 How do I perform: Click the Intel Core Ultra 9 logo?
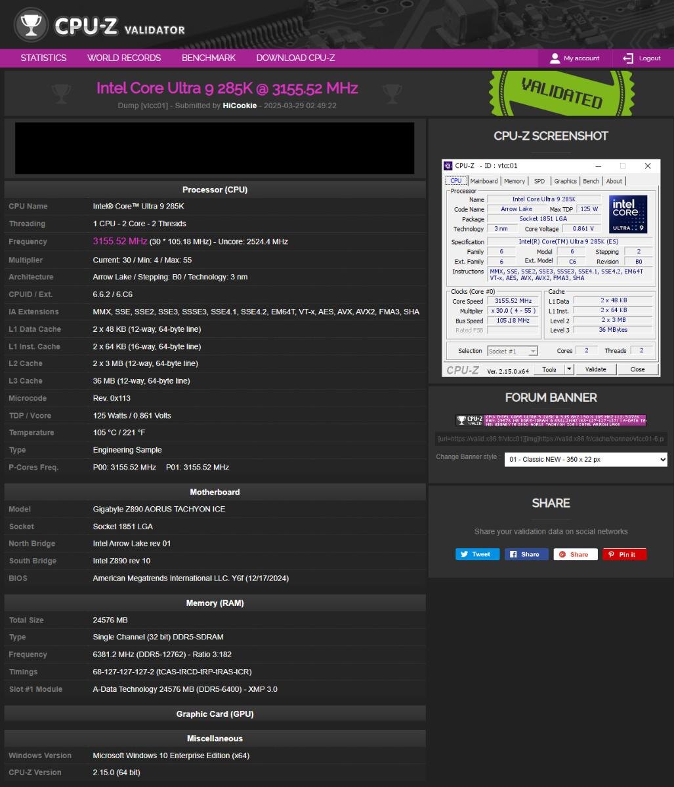(628, 214)
